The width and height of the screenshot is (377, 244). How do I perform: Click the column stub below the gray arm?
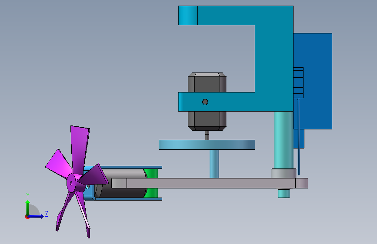tap(284, 193)
